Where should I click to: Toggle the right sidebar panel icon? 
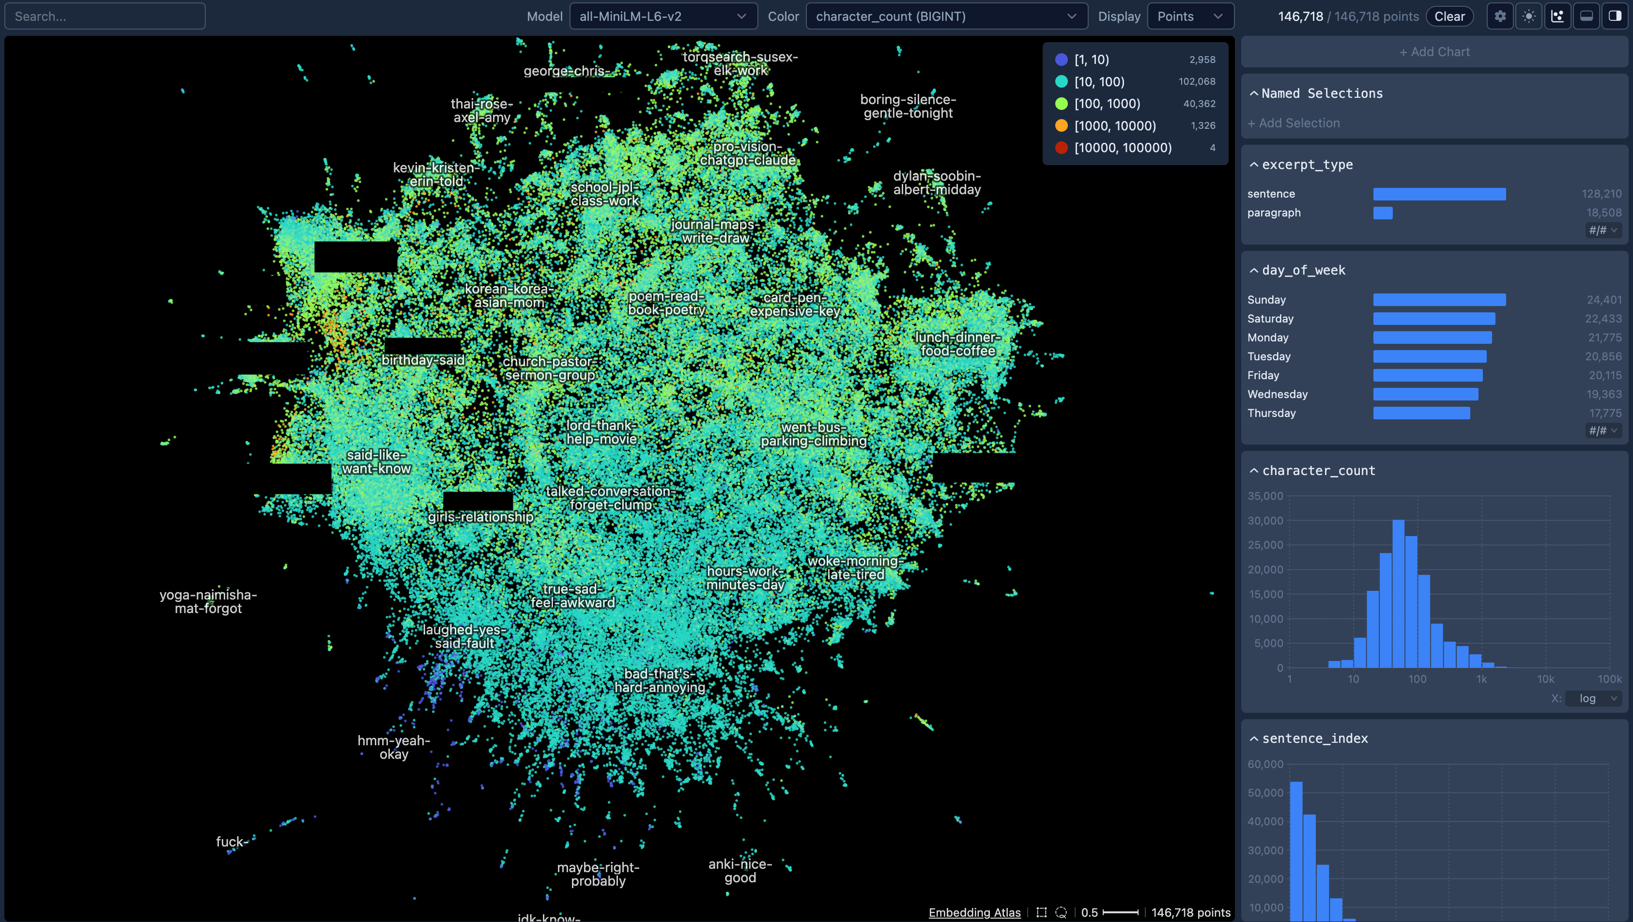(x=1615, y=16)
